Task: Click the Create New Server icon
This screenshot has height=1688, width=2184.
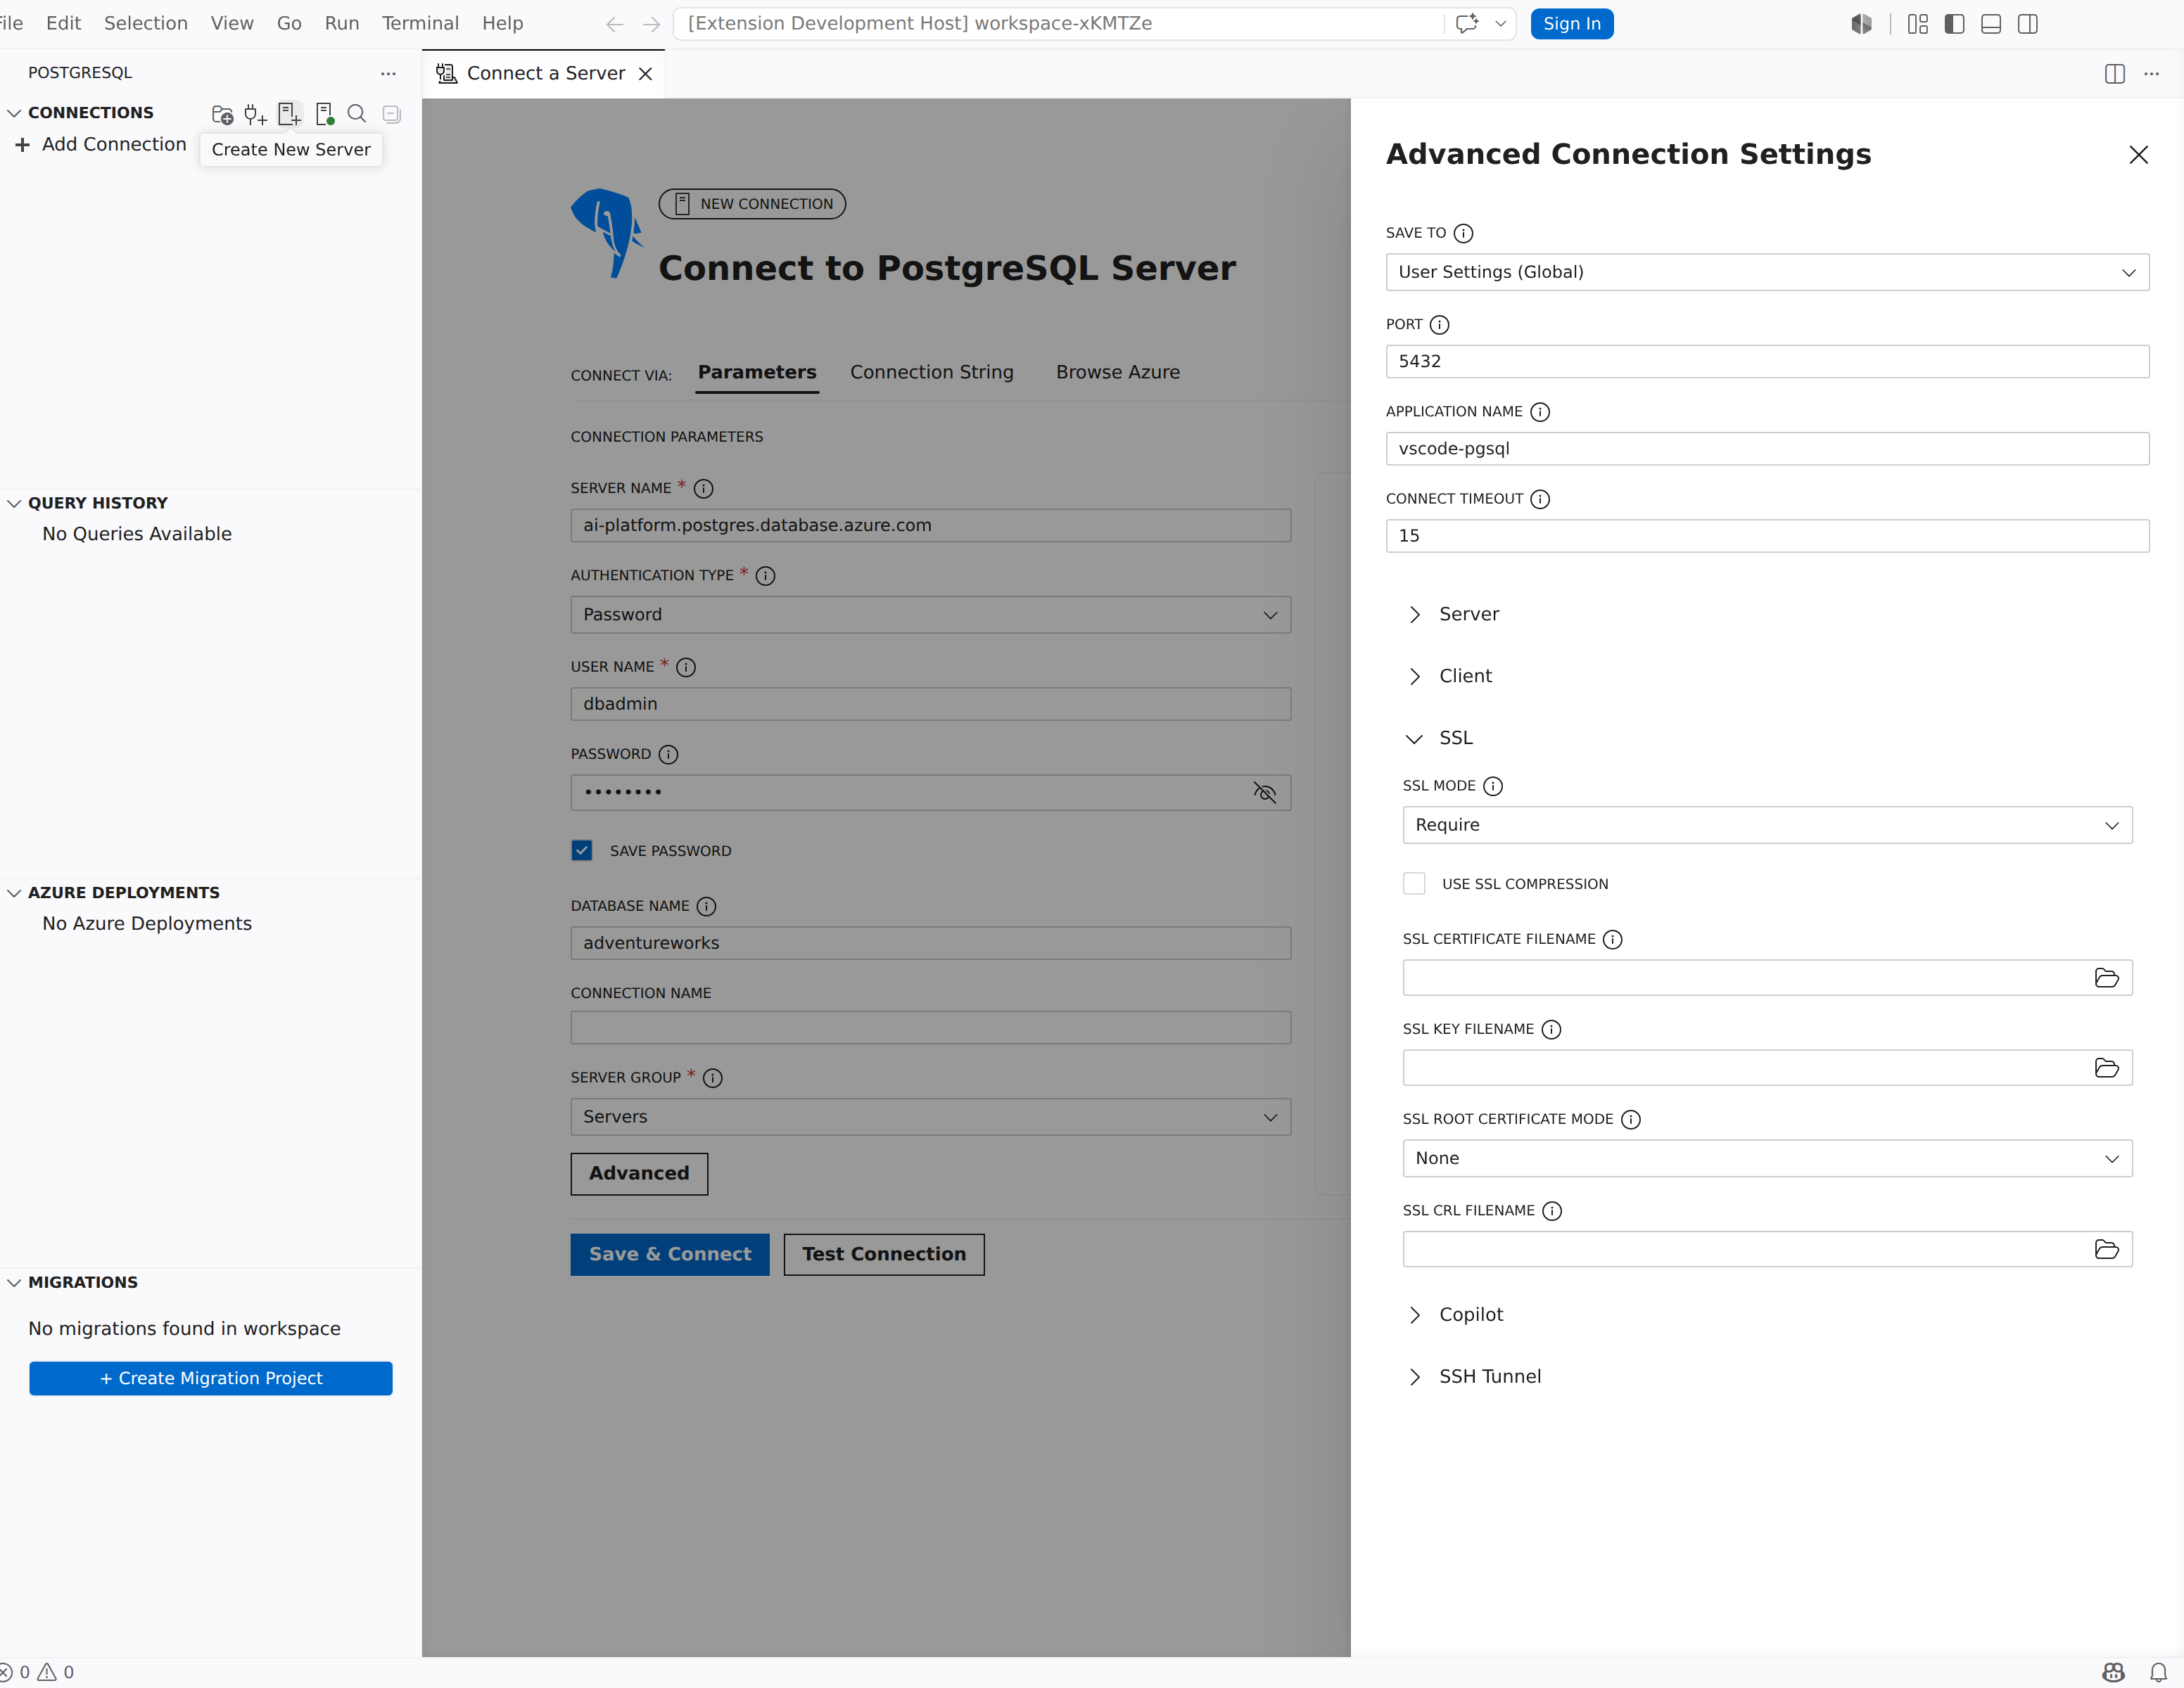Action: (289, 114)
